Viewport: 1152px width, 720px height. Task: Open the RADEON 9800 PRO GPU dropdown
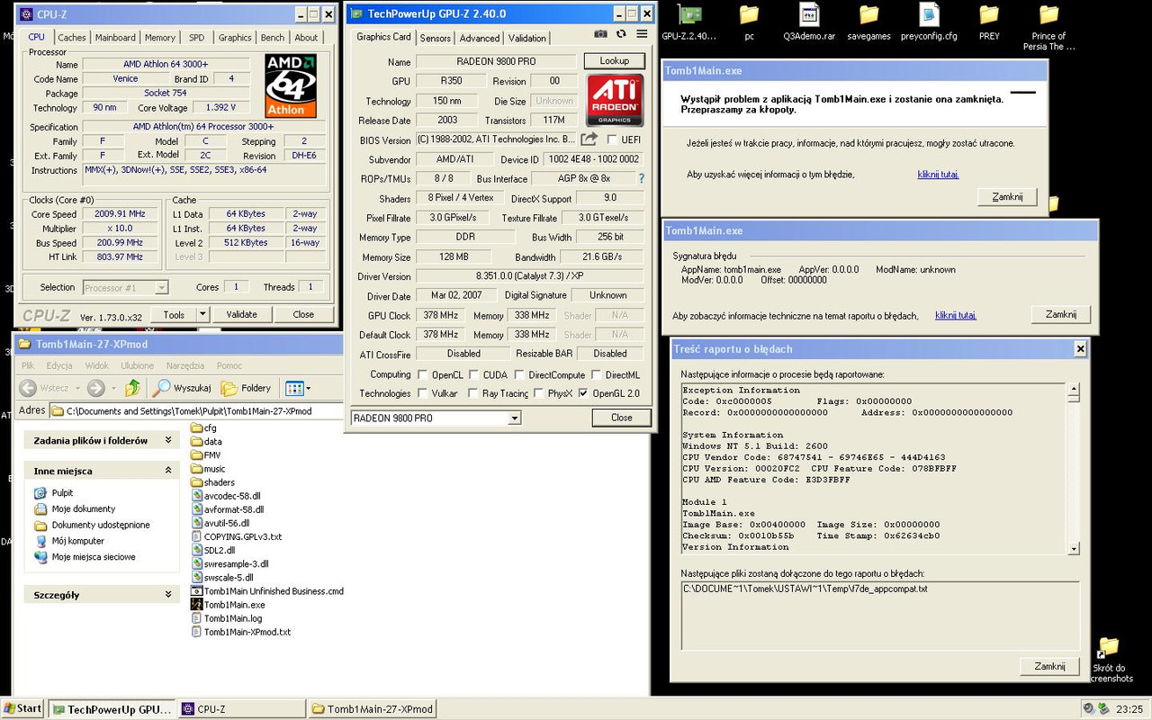point(514,418)
